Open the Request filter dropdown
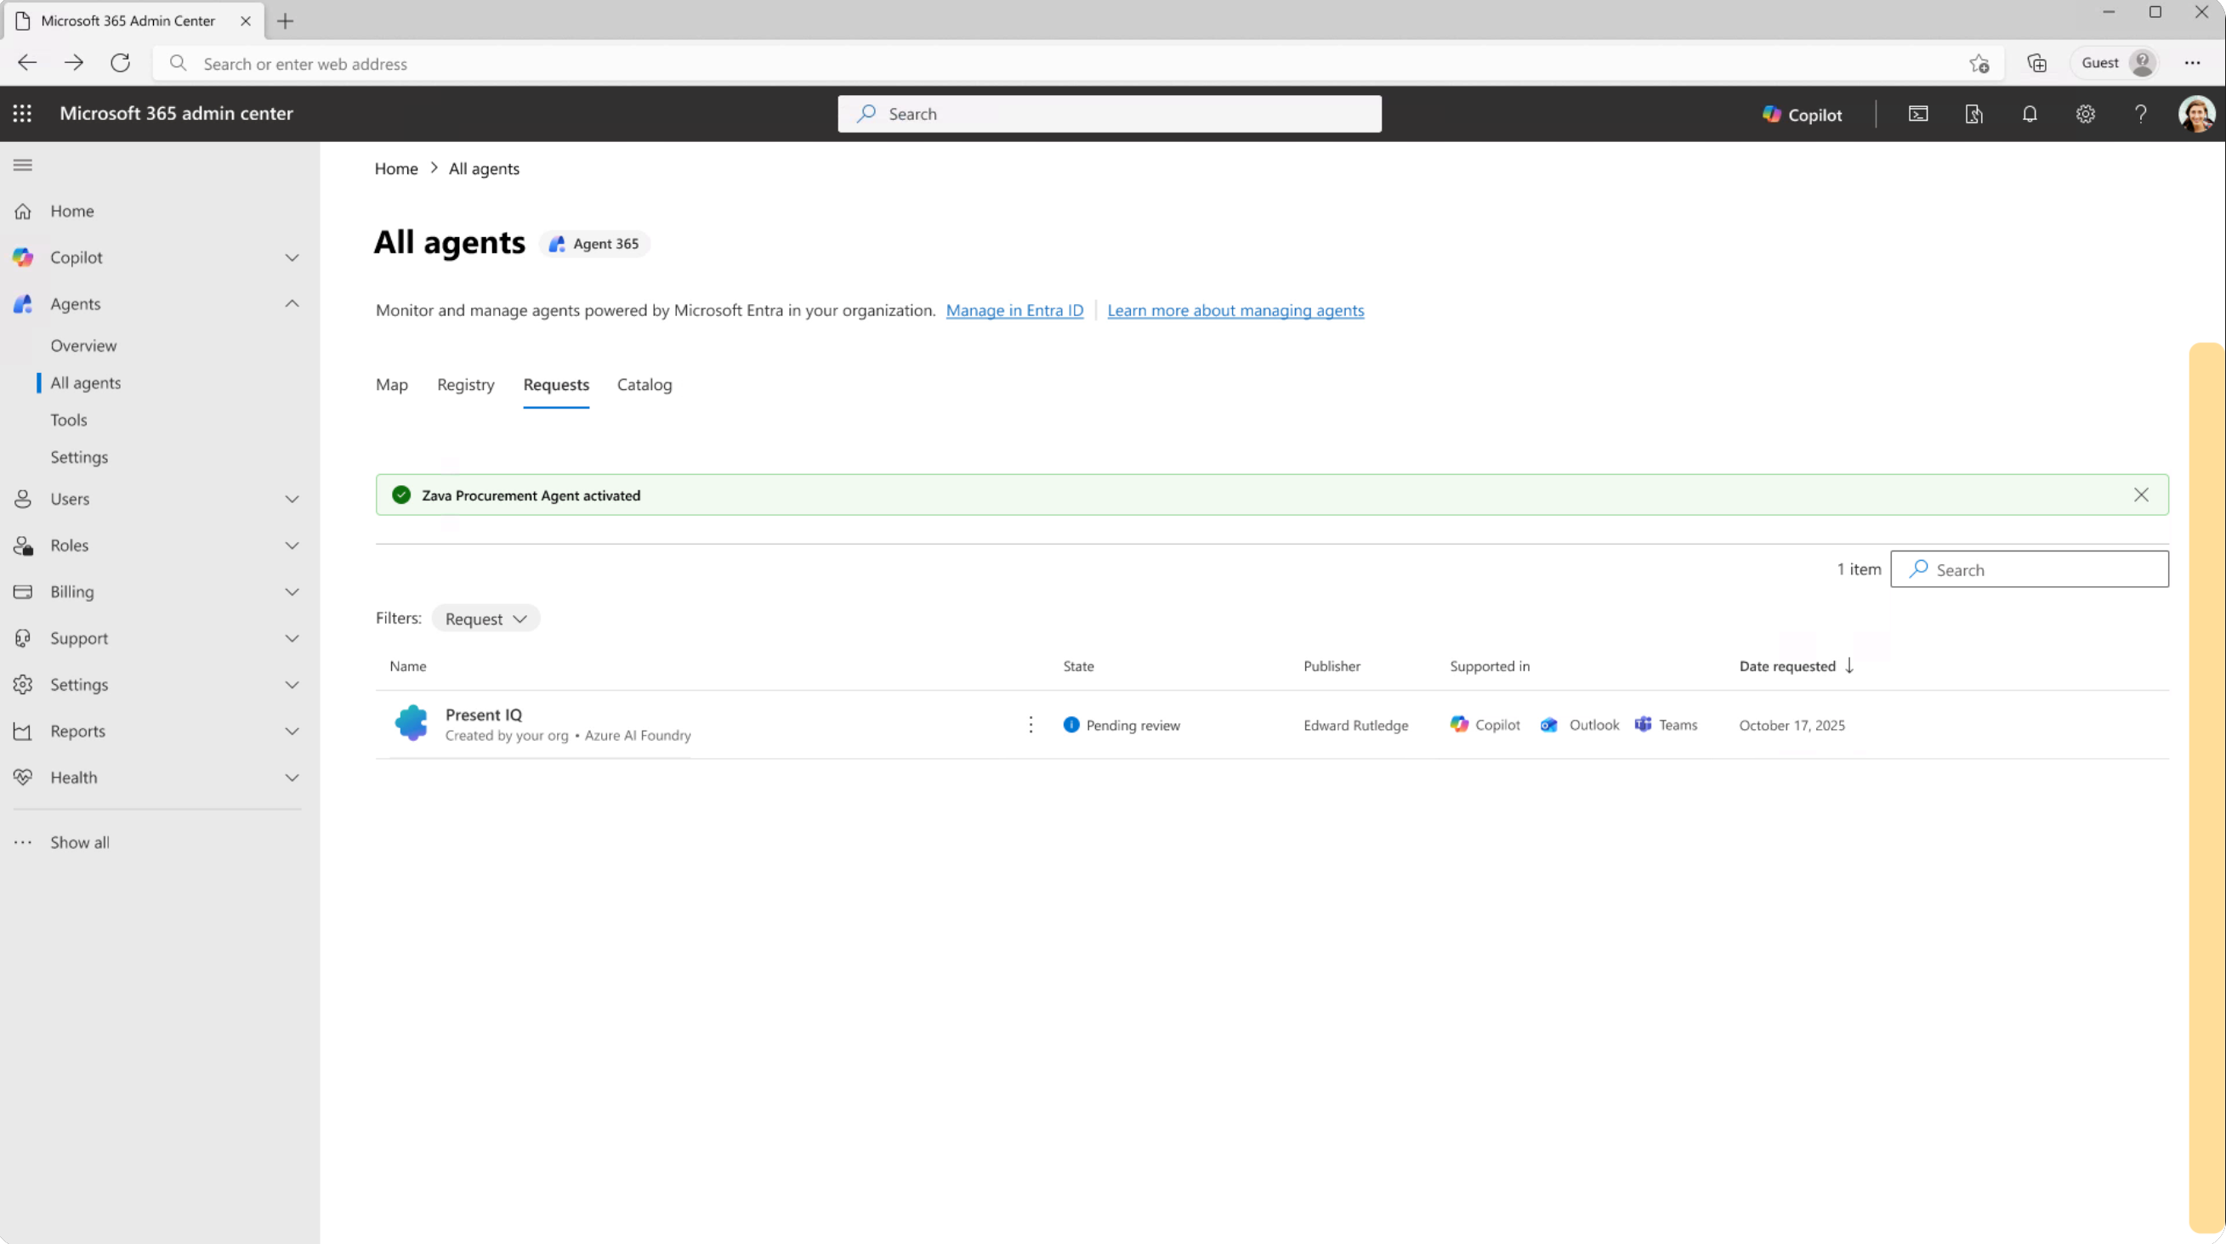Viewport: 2226px width, 1244px height. 486,618
